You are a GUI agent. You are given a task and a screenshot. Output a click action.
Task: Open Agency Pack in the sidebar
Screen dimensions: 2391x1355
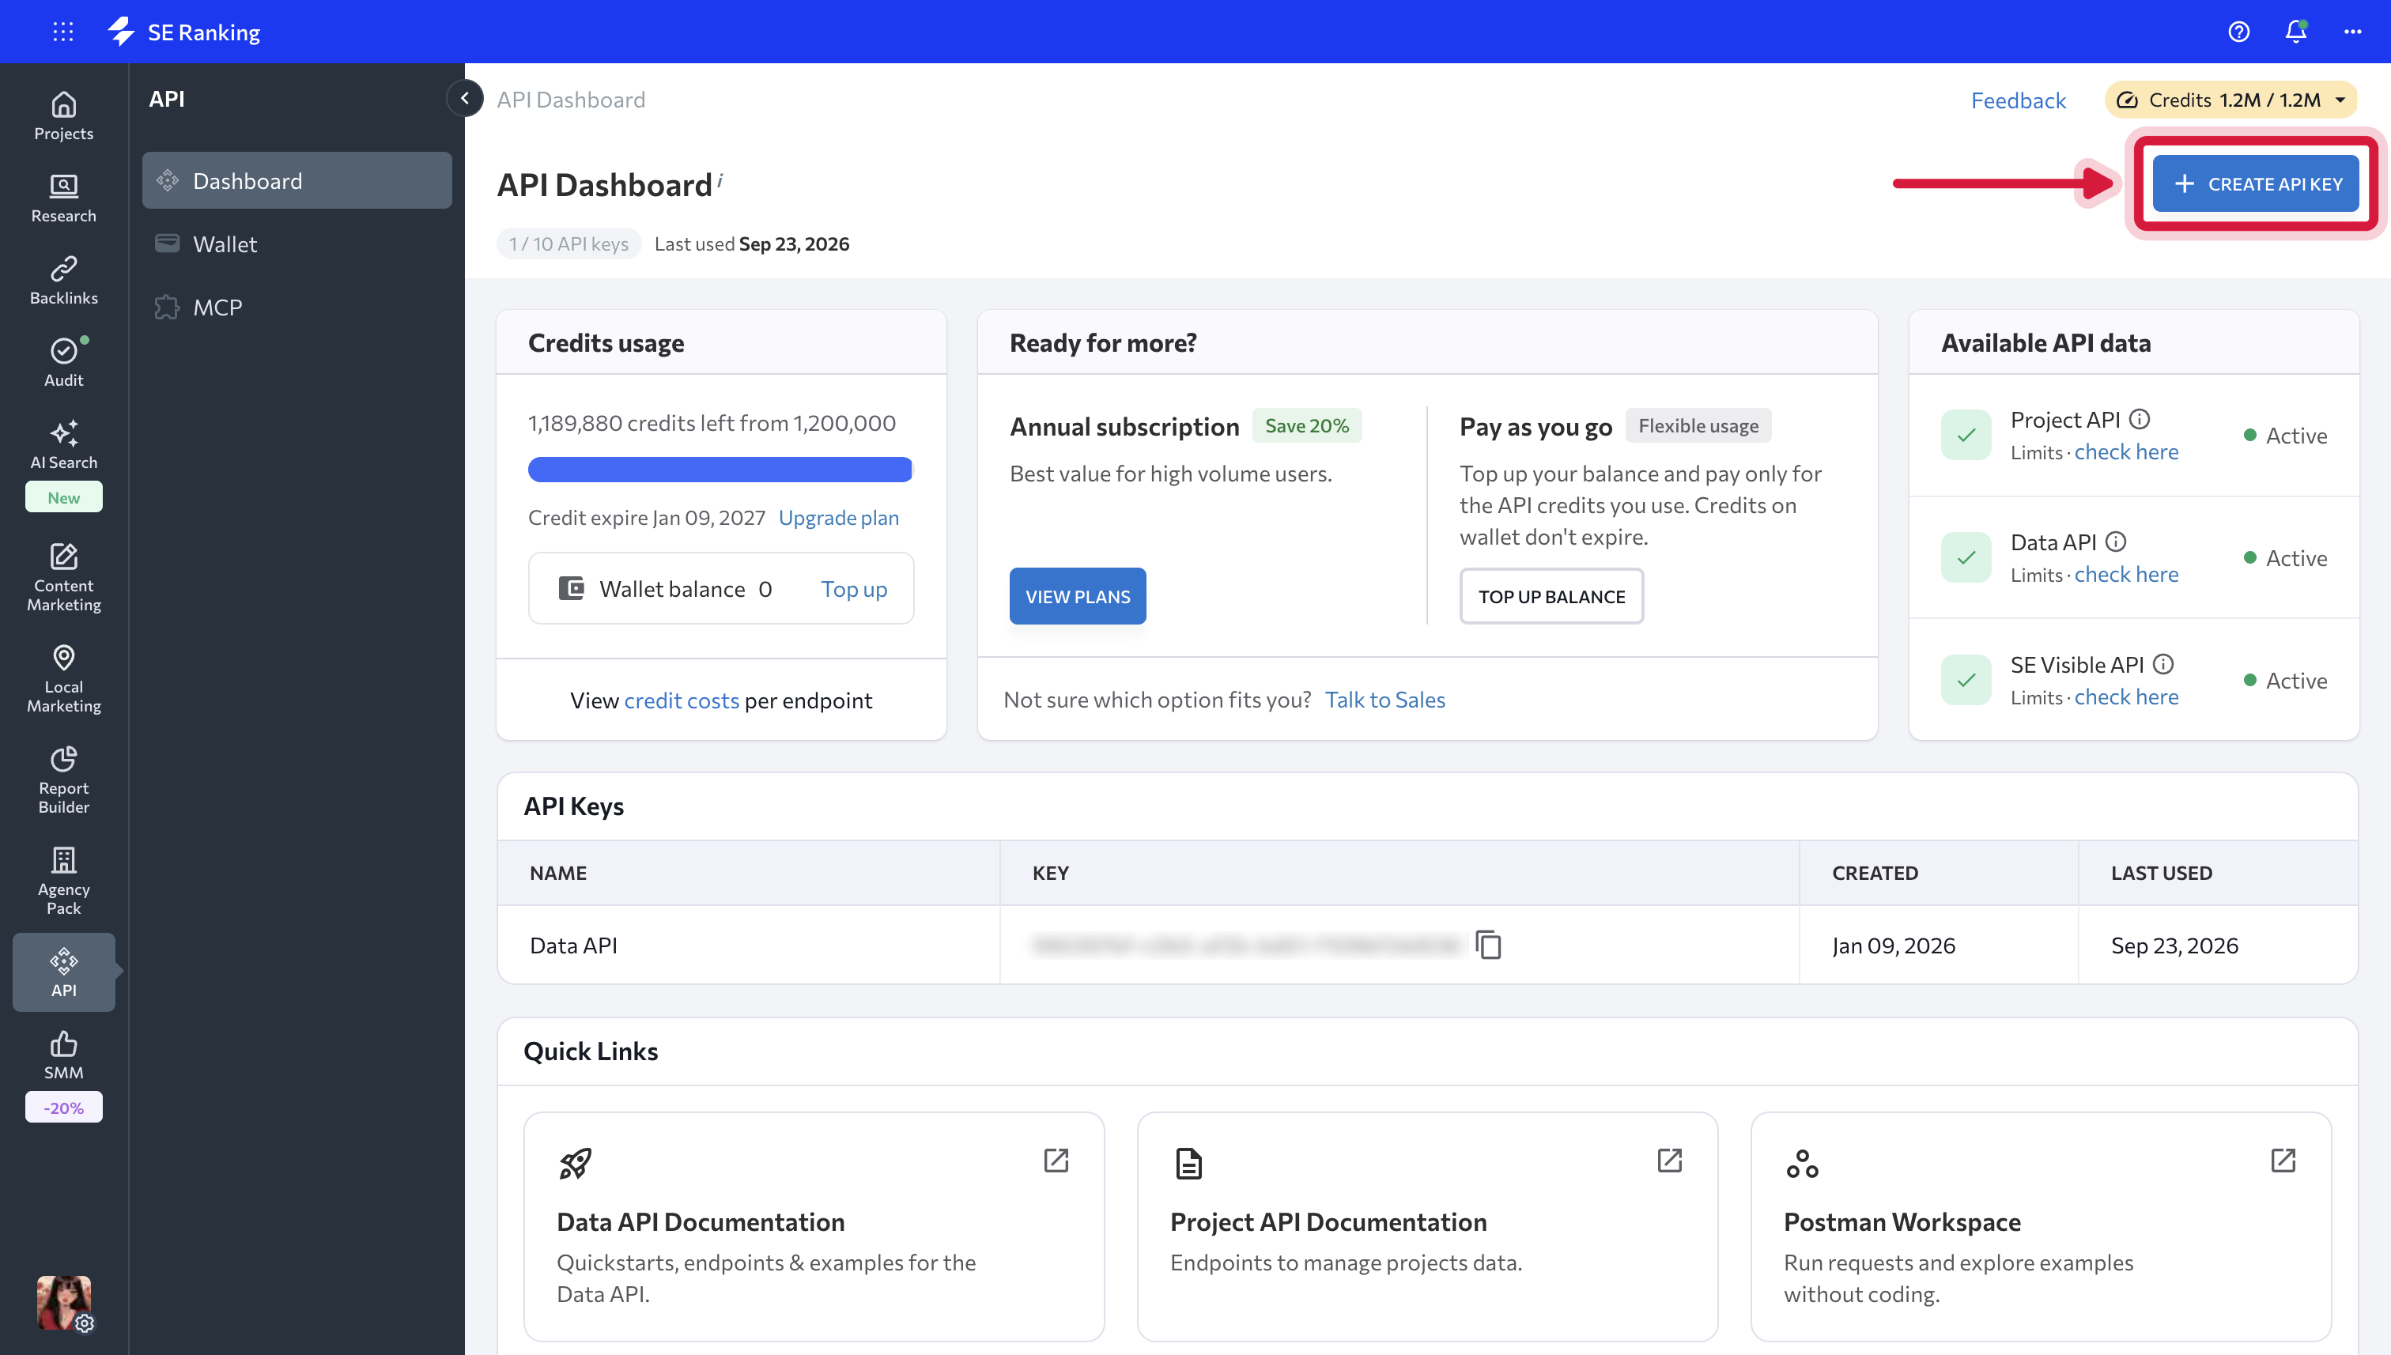pyautogui.click(x=63, y=881)
